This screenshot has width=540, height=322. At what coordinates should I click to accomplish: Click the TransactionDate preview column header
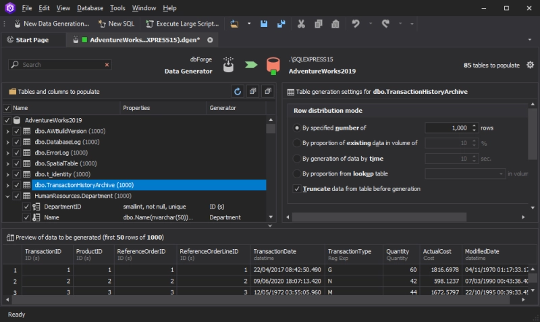[288, 254]
